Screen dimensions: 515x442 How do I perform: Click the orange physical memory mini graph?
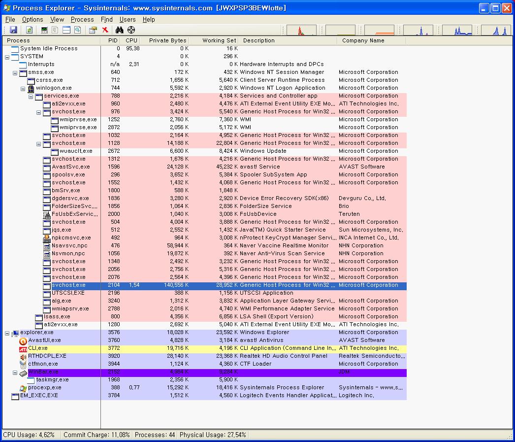(379, 30)
